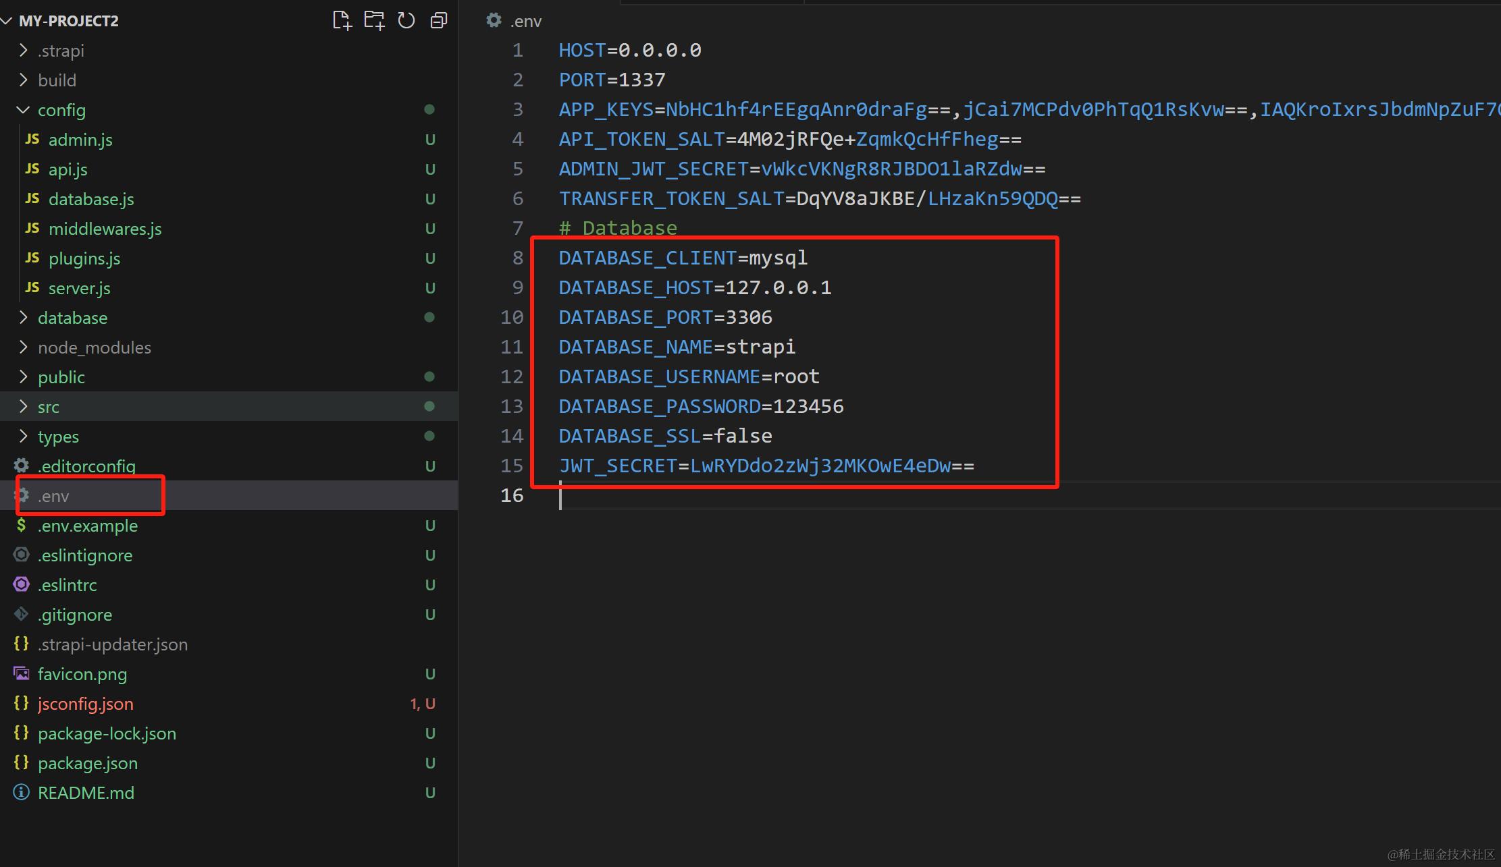Open jsconfig.json with the error badge
Image resolution: width=1501 pixels, height=867 pixels.
point(85,704)
